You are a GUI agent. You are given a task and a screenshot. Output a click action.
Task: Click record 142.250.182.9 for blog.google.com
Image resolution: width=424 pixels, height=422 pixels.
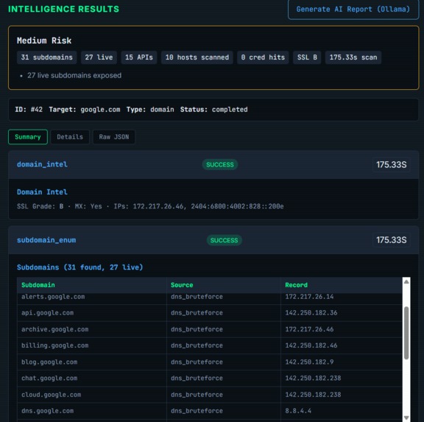(x=309, y=362)
